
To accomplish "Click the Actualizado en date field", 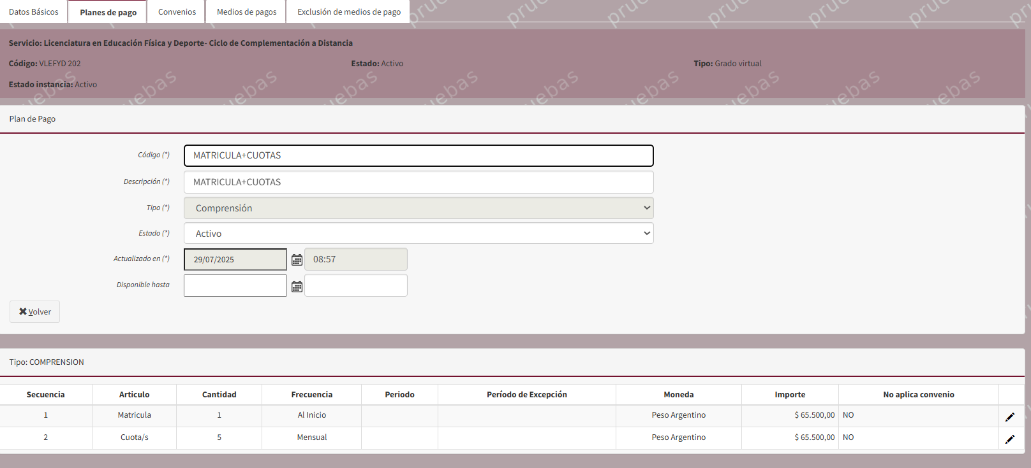I will click(235, 260).
